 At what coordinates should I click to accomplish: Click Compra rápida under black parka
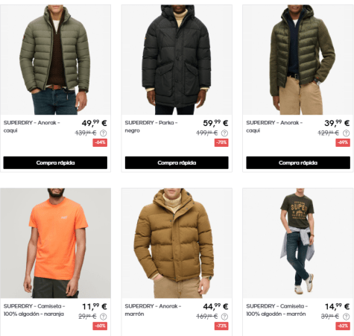[x=177, y=162]
